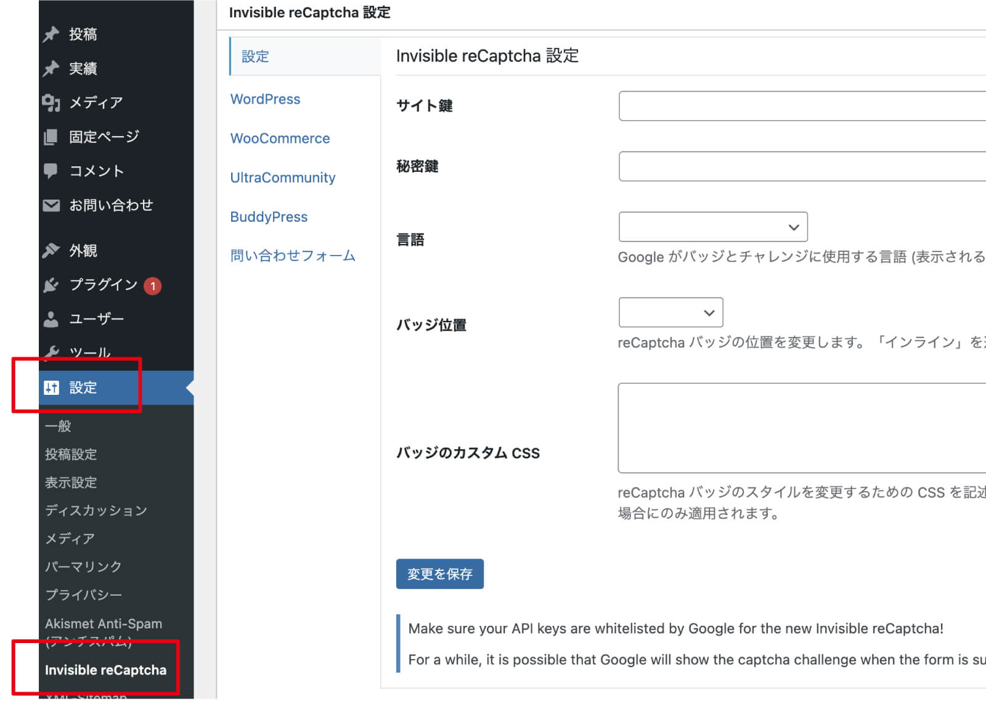Click the 固定ページ pages icon
Viewport: 986px width, 717px height.
pyautogui.click(x=51, y=137)
